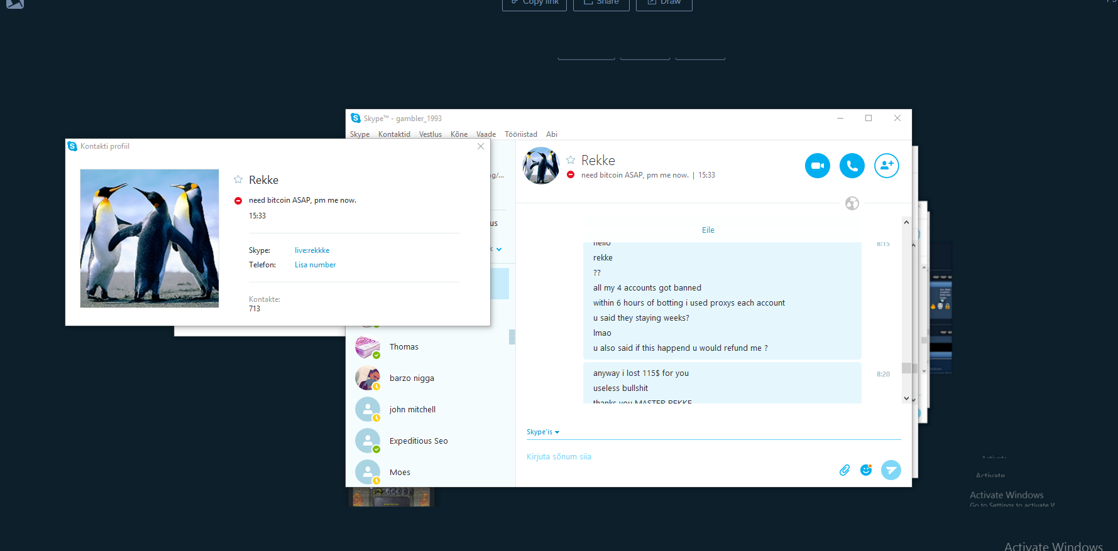1118x551 pixels.
Task: Click the Kirjuta sõnum siia message field
Action: pyautogui.click(x=679, y=457)
